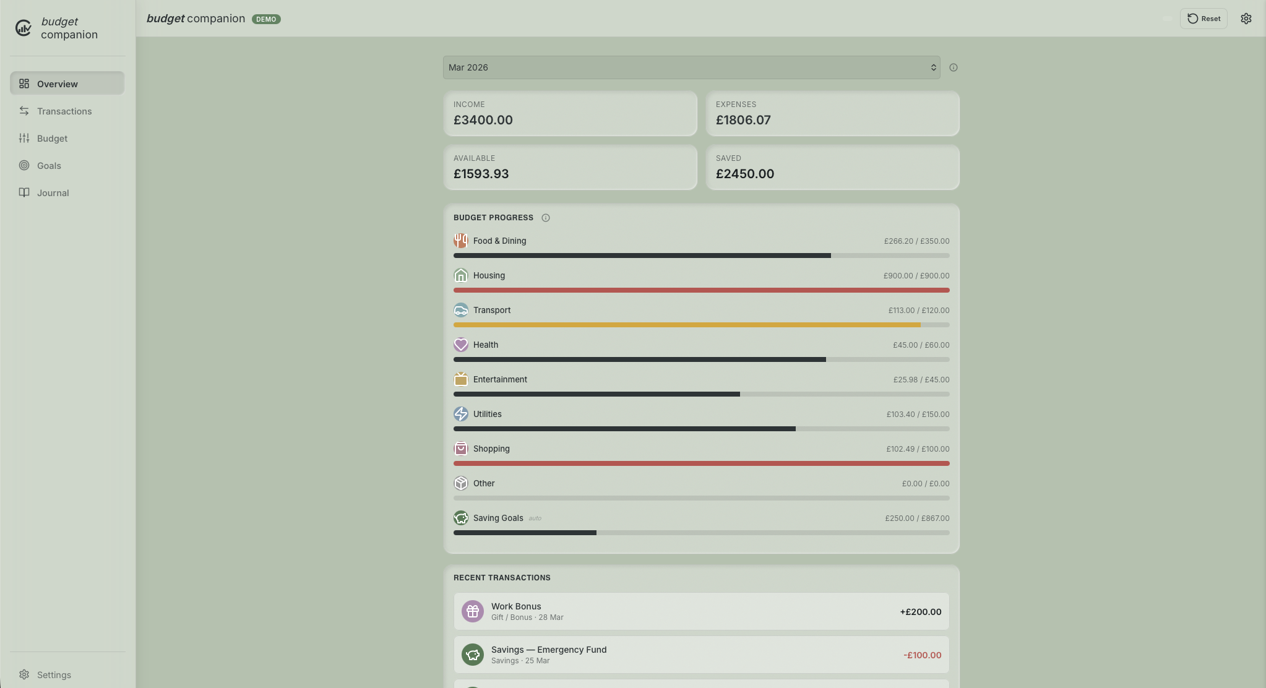Click the Budget Progress info icon

(545, 217)
